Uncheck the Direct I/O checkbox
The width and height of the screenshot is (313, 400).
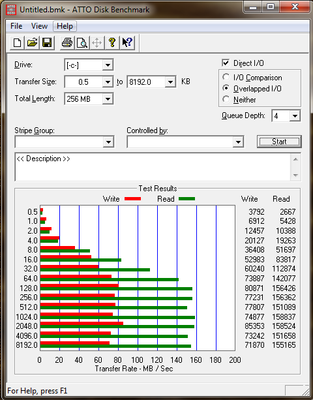click(x=226, y=63)
